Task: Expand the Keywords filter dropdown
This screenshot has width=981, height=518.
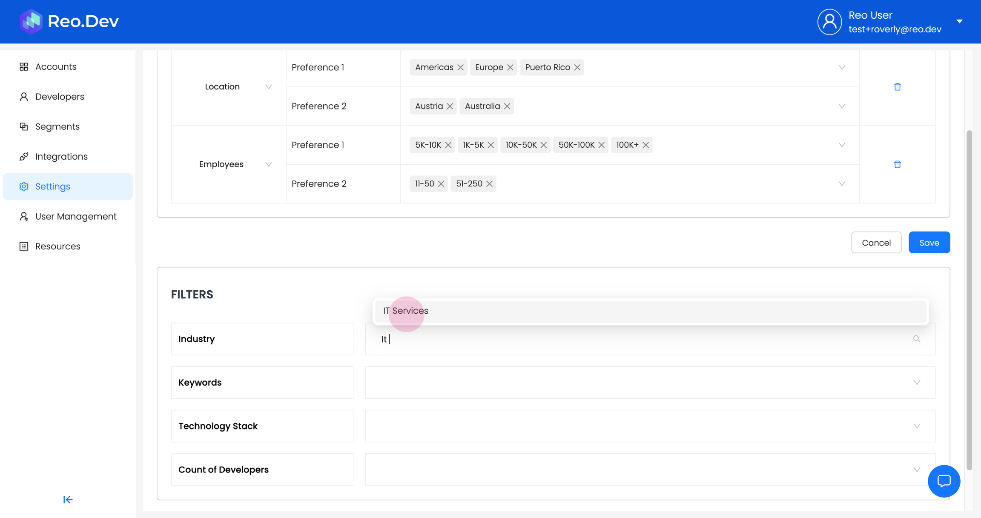Action: (916, 383)
